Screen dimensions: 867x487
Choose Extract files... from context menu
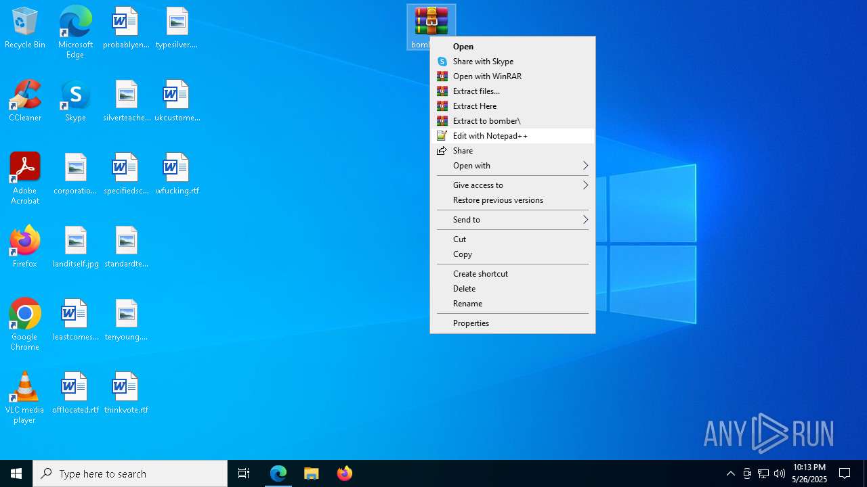coord(513,91)
